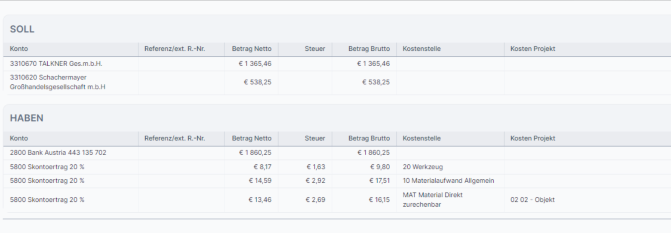The image size is (671, 233).
Task: Click the 02 02 - Objekt project cell
Action: [x=532, y=200]
